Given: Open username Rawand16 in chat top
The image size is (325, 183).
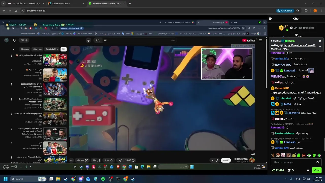Looking at the screenshot, I should [x=278, y=53].
